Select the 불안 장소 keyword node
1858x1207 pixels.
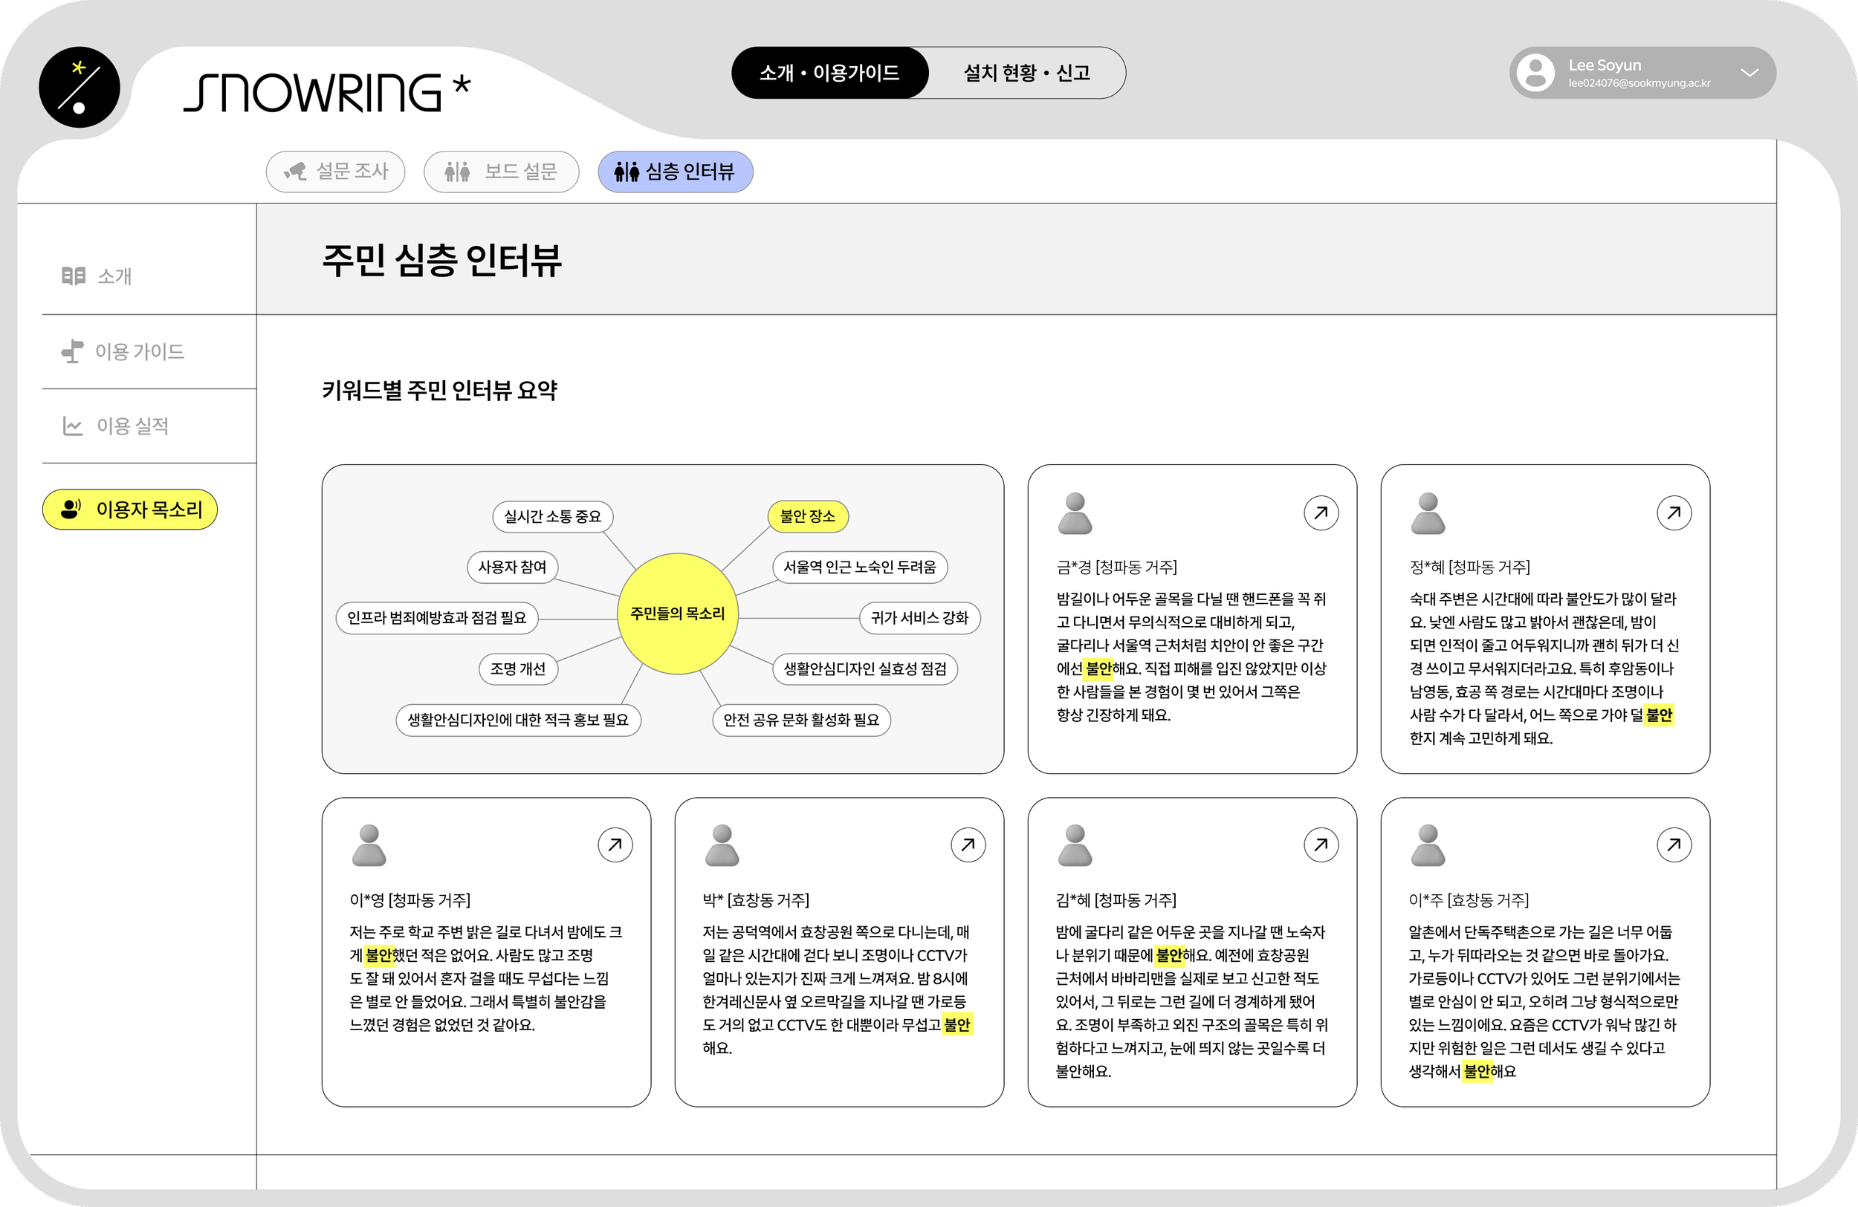[x=808, y=516]
